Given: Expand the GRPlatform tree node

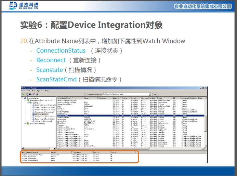Looking at the screenshot, I should [25, 123].
